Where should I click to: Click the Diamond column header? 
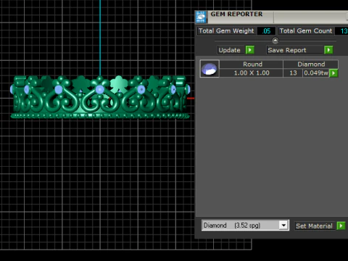[311, 65]
